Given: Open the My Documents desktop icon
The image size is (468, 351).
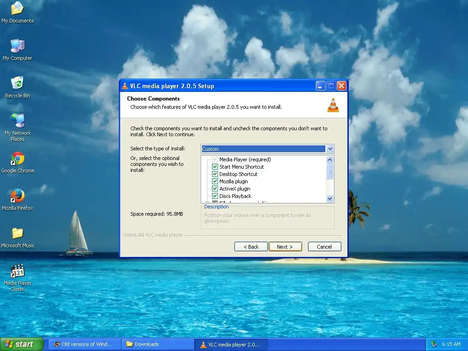Looking at the screenshot, I should (x=17, y=12).
